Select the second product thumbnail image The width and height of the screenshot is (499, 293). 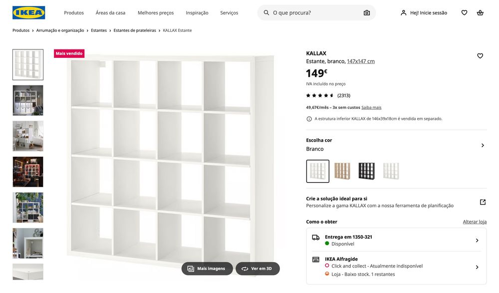tap(28, 100)
